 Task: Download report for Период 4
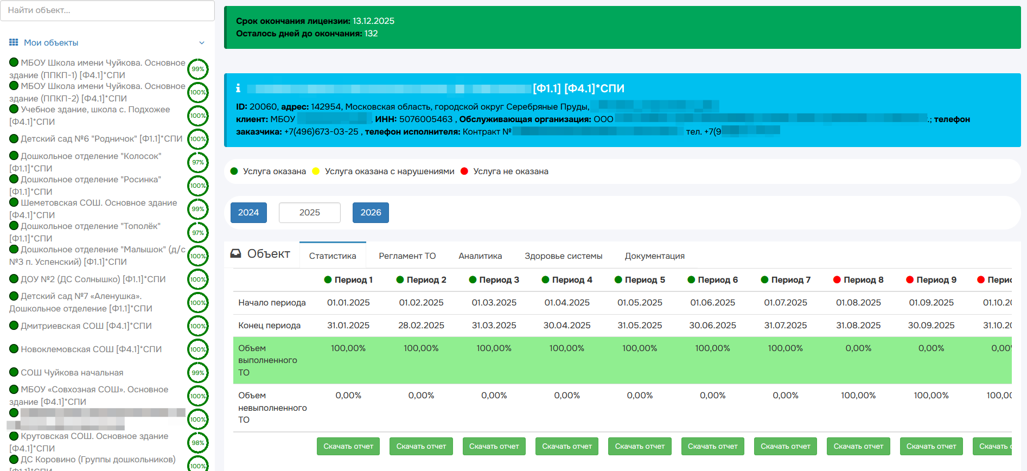(567, 447)
